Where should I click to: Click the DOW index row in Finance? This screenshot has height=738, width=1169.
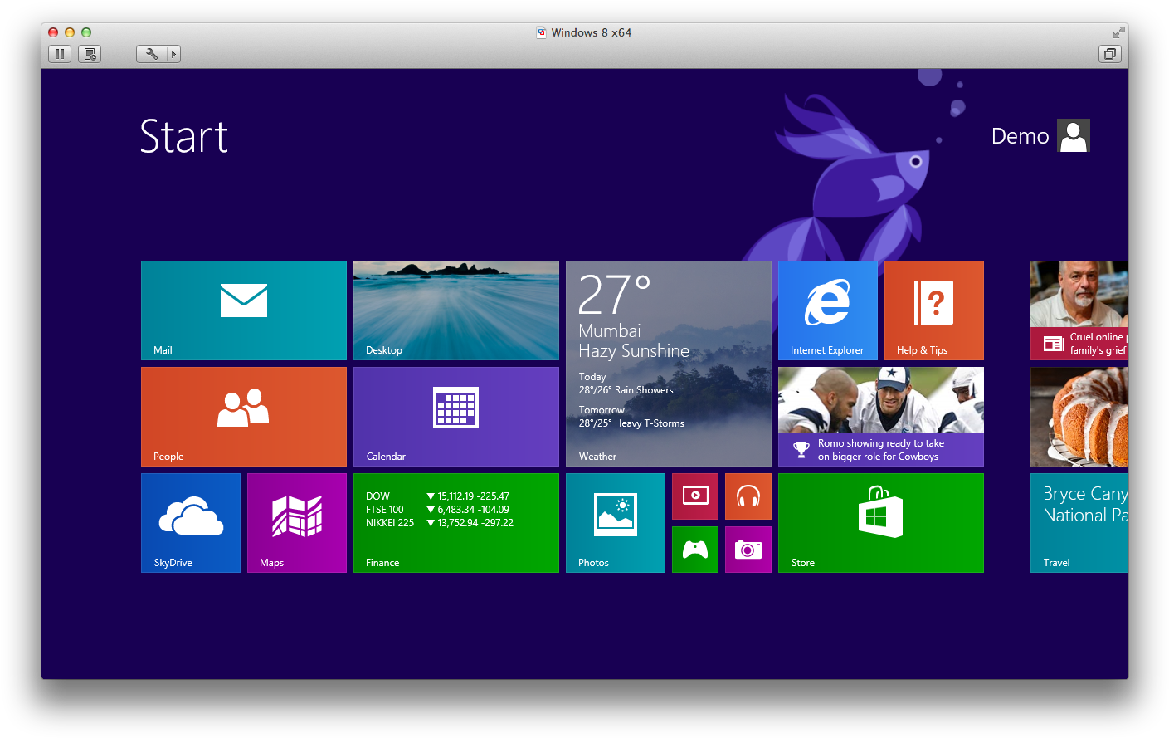(x=438, y=496)
